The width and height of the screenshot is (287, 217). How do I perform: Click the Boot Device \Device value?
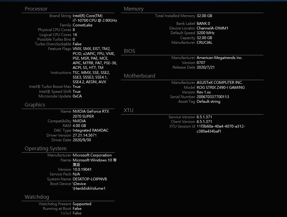[79, 184]
